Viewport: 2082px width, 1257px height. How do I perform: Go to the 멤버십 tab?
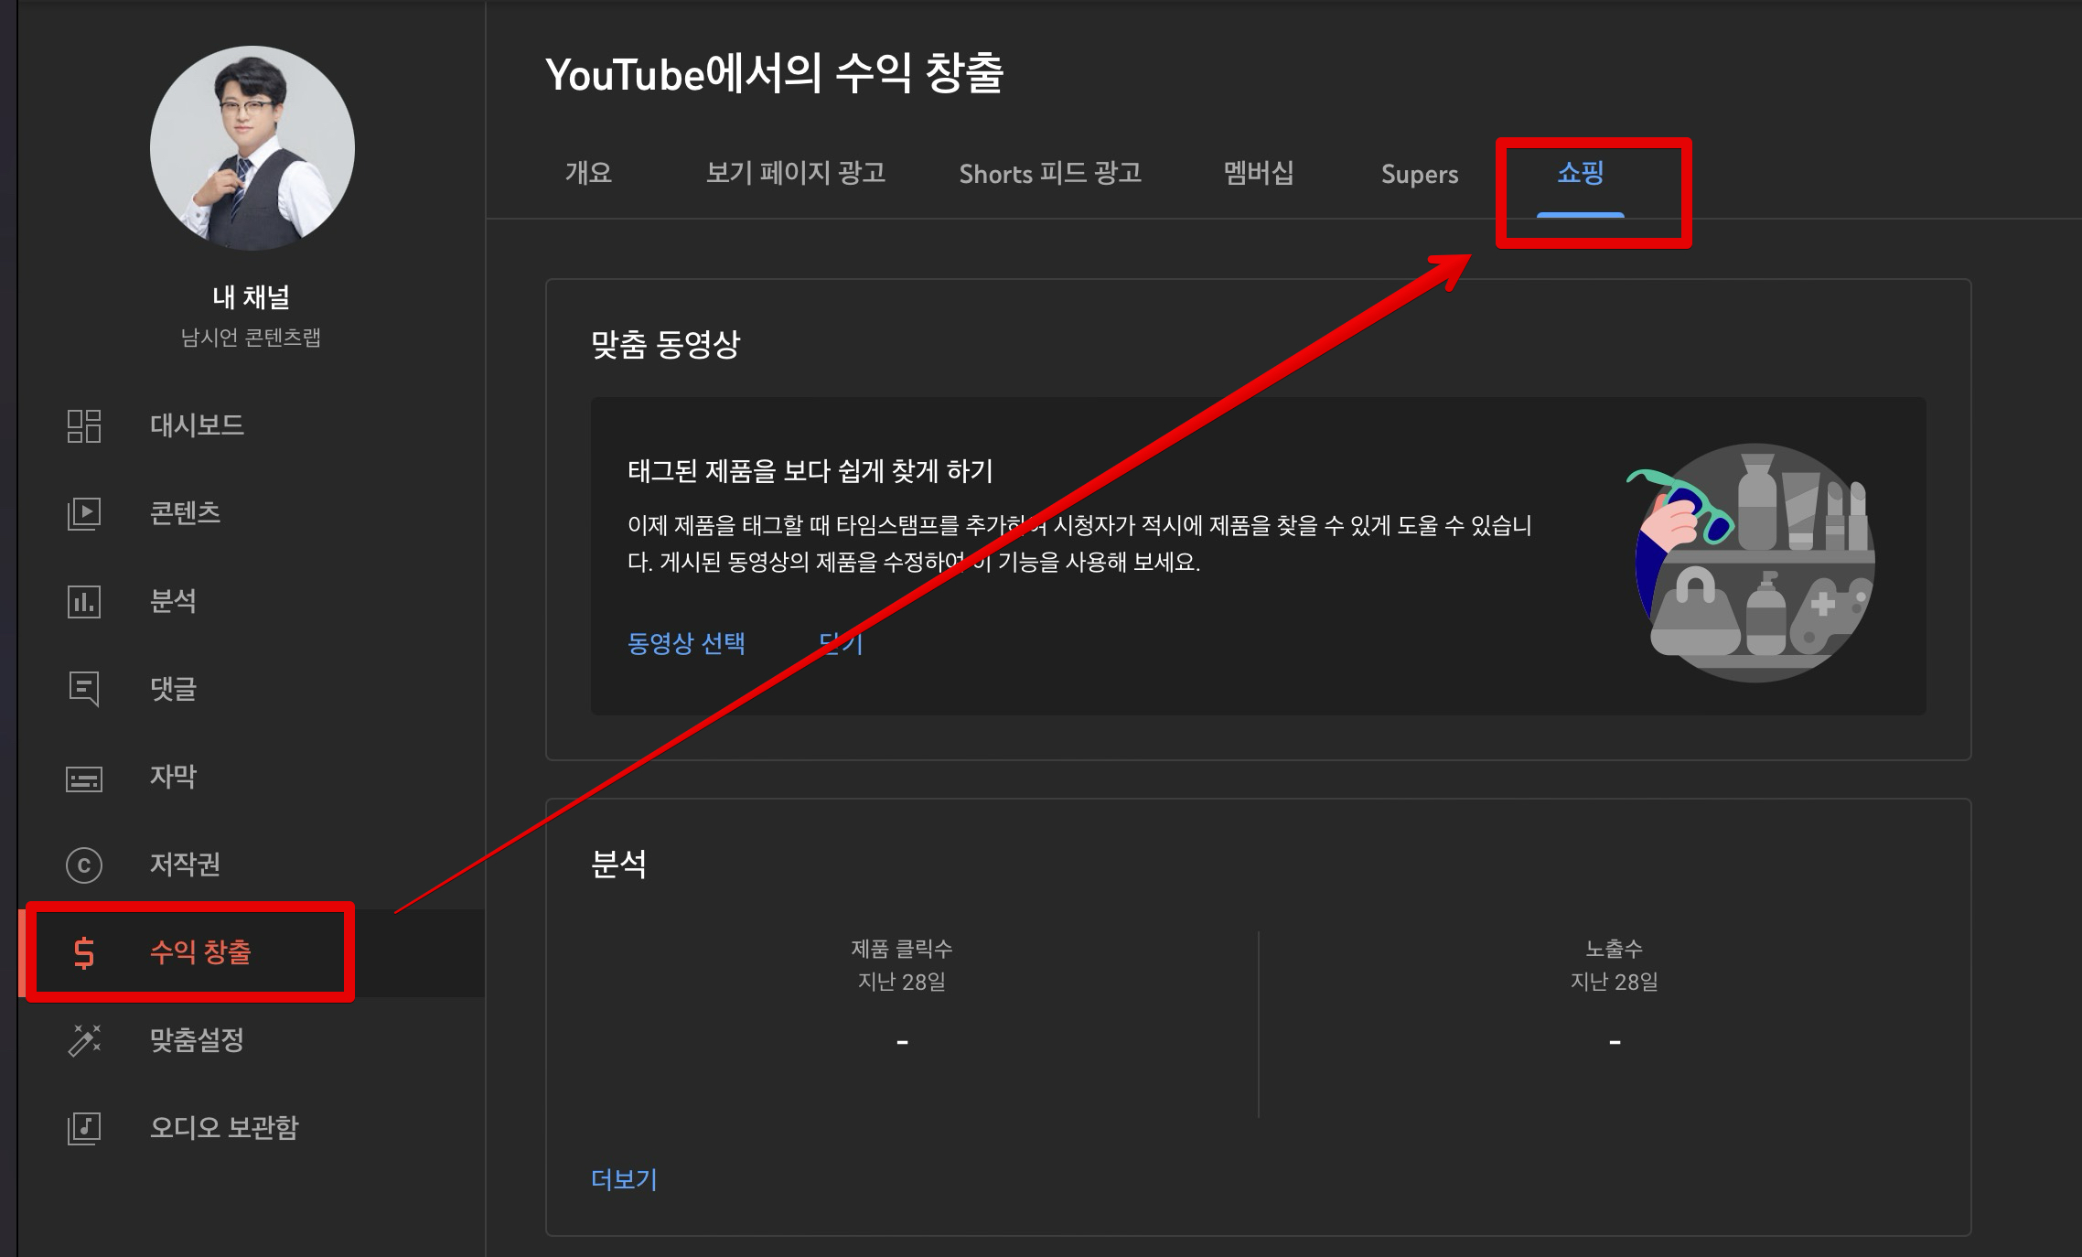coord(1259,173)
